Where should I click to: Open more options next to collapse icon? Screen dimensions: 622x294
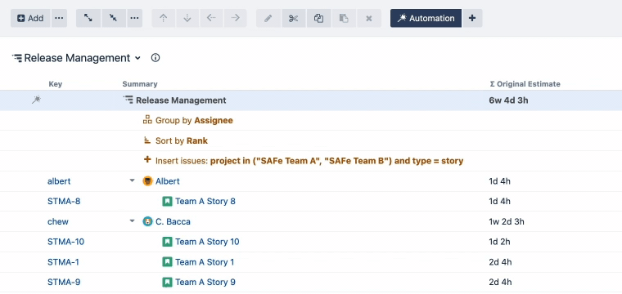click(135, 18)
